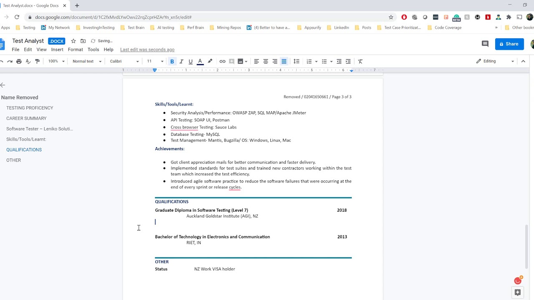The image size is (534, 300).
Task: Show more bookmarks with the » chevron
Action: point(496,27)
